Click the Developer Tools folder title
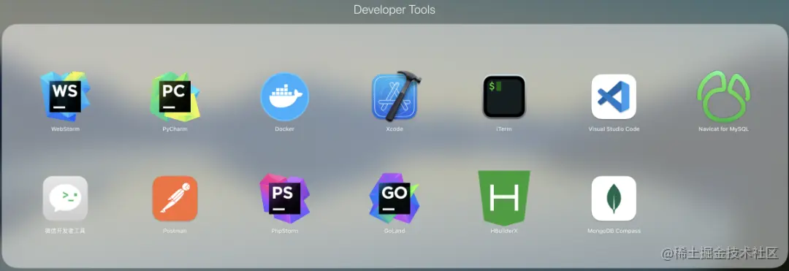The image size is (789, 271). (394, 9)
